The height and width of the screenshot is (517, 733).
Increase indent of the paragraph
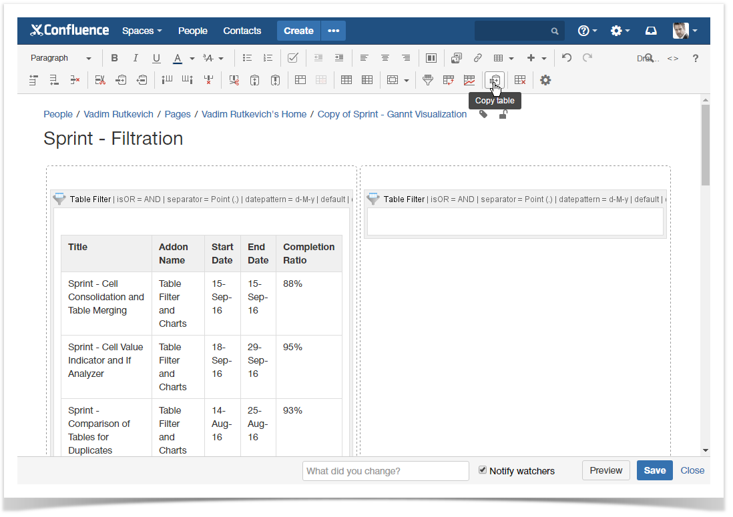click(x=339, y=58)
